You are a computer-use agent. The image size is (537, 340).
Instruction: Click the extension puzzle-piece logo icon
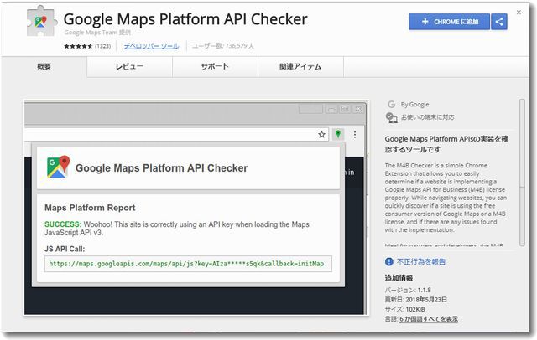(x=42, y=21)
